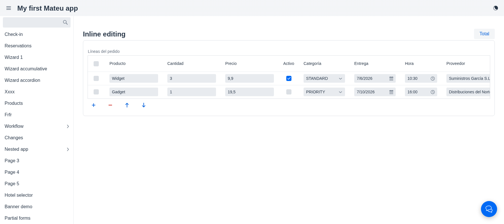Edit supplier field Distribuciones del Norte
Image resolution: width=504 pixels, height=224 pixels.
tap(468, 92)
